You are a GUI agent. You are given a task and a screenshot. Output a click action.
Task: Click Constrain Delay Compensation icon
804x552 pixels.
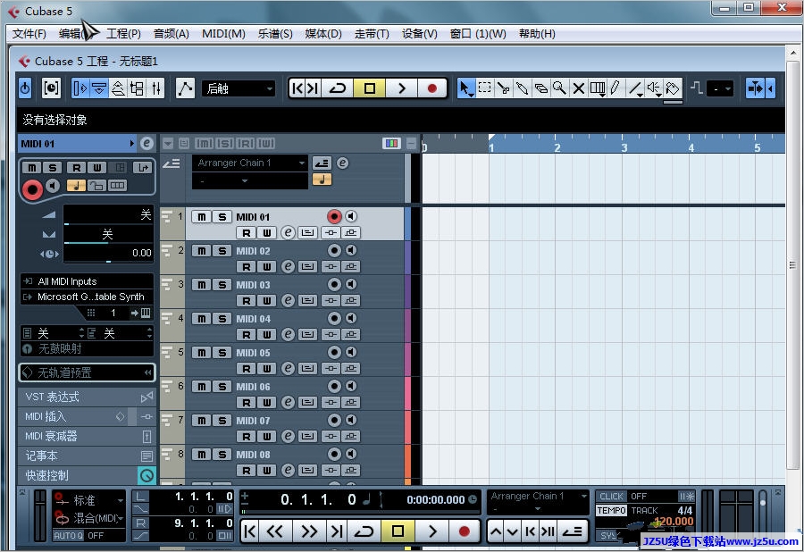pos(51,88)
